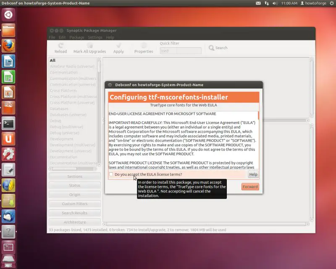336x269 pixels.
Task: Open the globe-and-feather launcher icon
Action: click(8, 185)
